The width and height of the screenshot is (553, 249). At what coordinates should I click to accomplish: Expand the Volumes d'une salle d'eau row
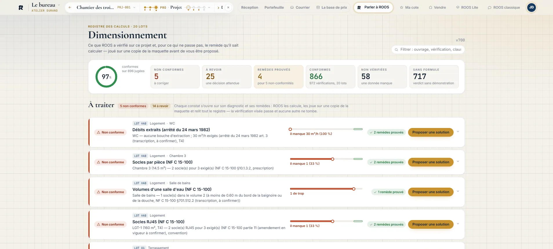click(x=458, y=191)
